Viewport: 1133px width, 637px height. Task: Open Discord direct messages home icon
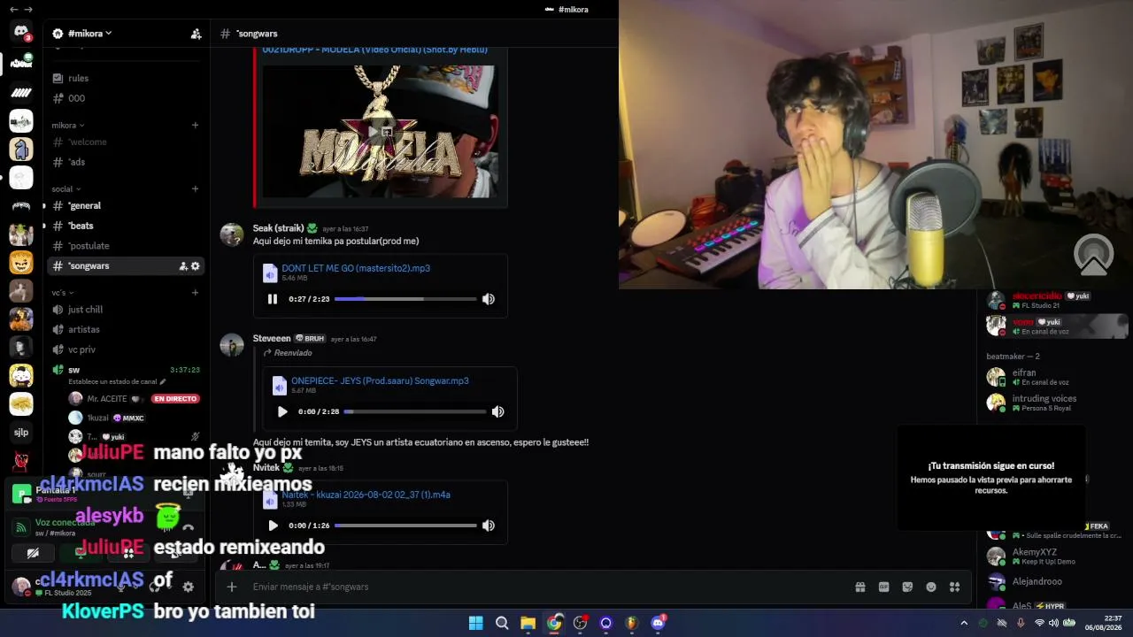[21, 33]
